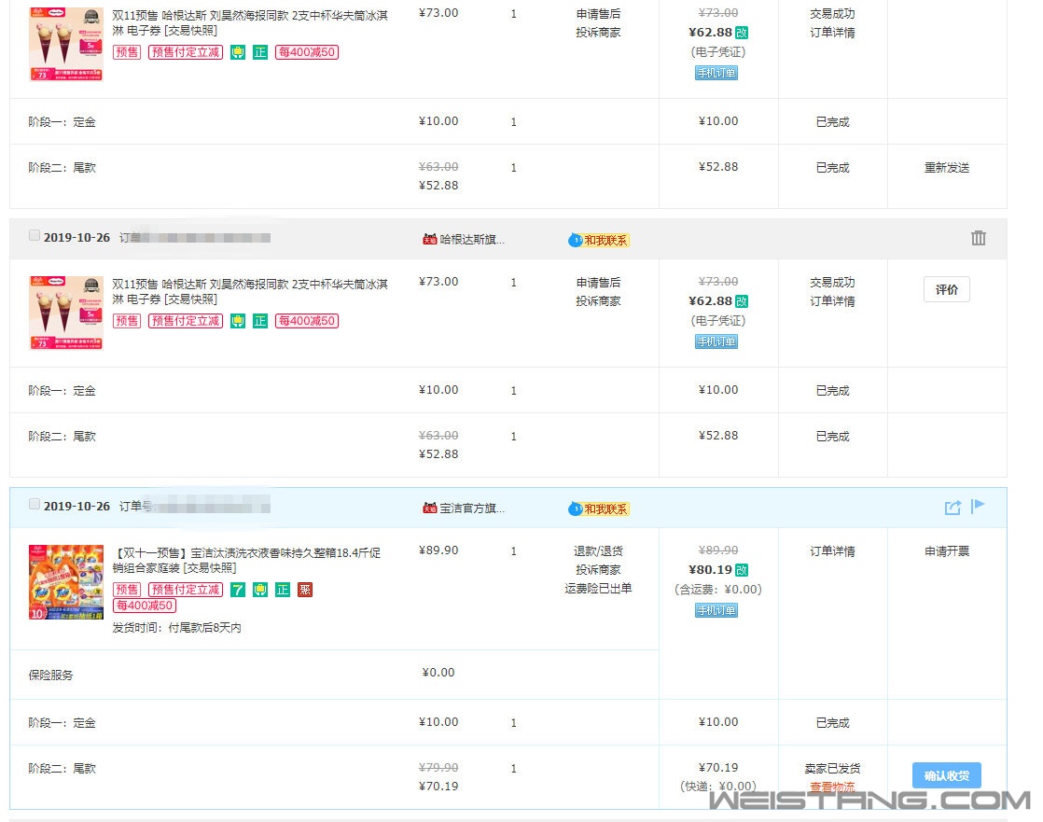The image size is (1043, 822).
Task: Click 保险服务 row label
Action: pyautogui.click(x=50, y=675)
